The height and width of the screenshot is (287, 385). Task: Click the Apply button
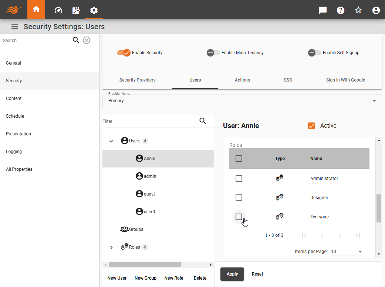(x=232, y=274)
